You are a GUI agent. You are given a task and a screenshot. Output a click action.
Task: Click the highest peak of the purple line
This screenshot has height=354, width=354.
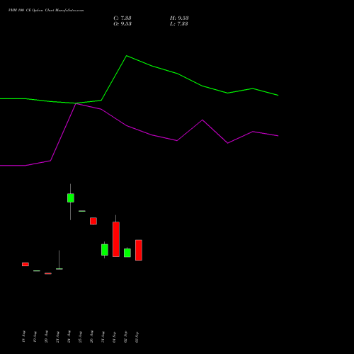76,104
